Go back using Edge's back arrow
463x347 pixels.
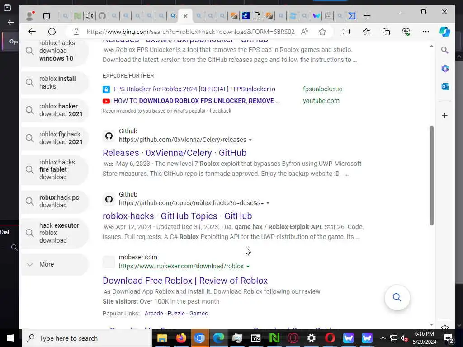click(x=32, y=32)
